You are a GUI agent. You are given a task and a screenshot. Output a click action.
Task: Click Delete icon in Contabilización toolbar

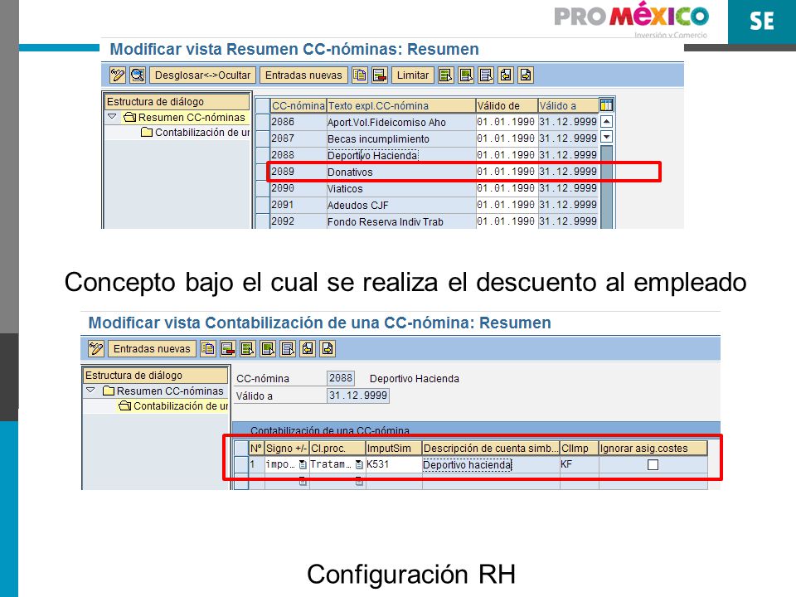click(x=228, y=349)
